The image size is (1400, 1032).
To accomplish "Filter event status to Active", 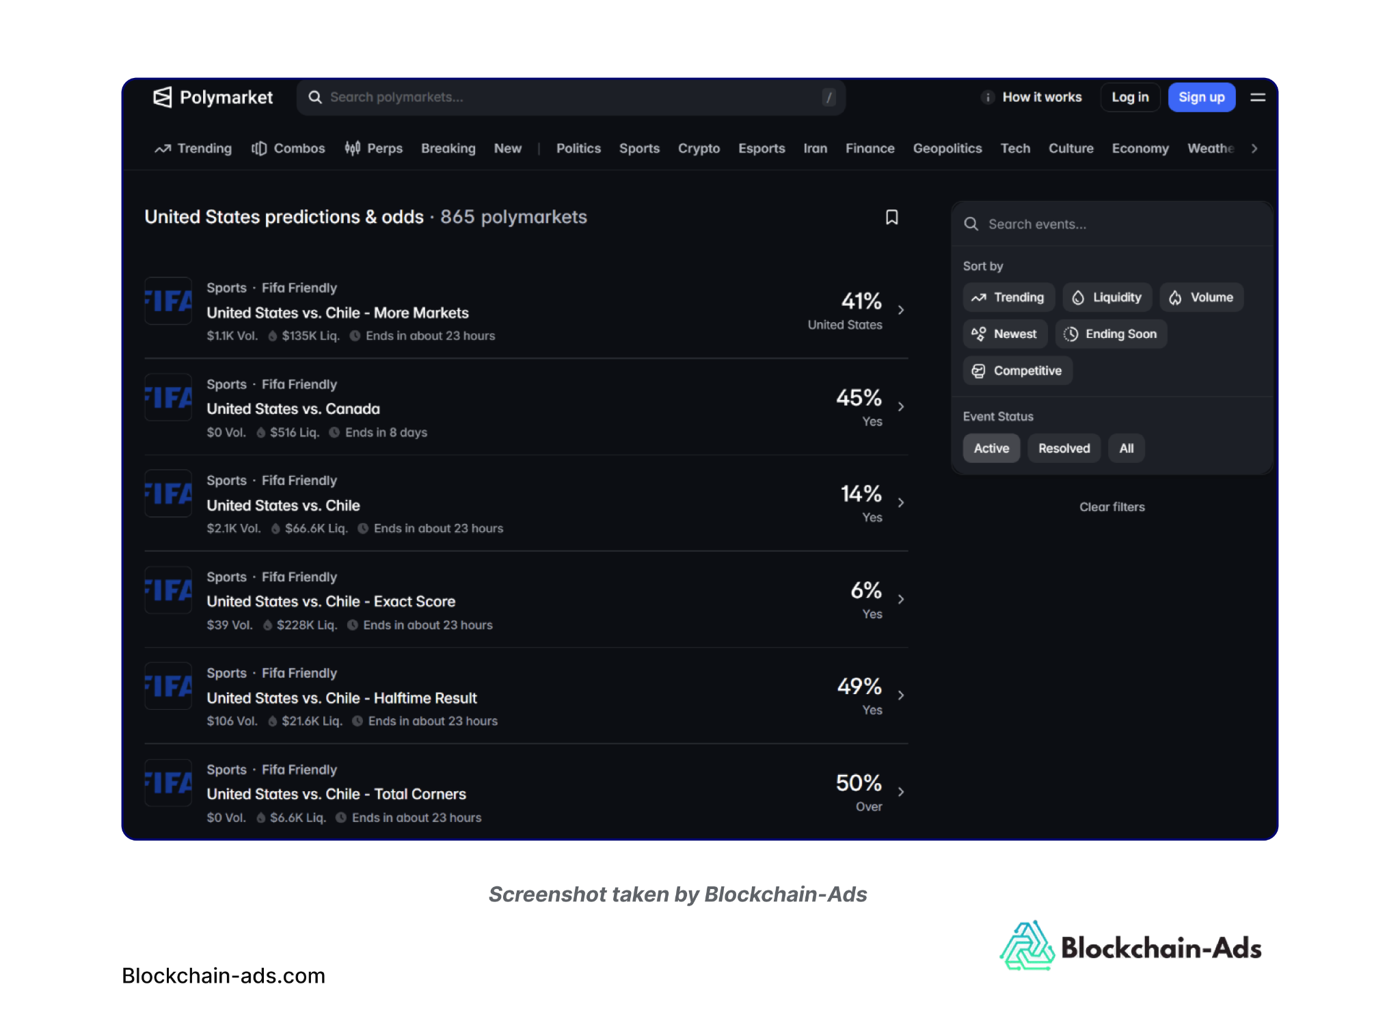I will click(991, 449).
